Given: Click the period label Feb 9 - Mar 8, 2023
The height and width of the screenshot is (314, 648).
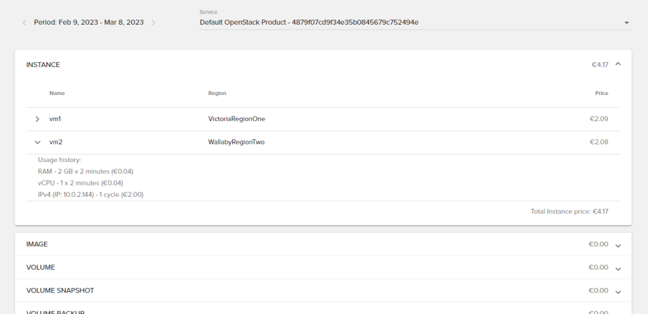Looking at the screenshot, I should click(x=89, y=22).
